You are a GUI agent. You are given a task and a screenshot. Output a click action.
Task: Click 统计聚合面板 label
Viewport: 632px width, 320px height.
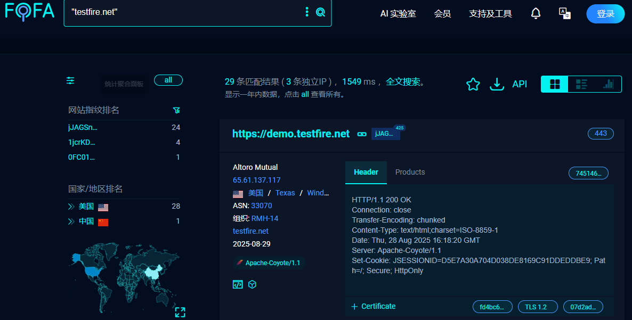tap(124, 84)
